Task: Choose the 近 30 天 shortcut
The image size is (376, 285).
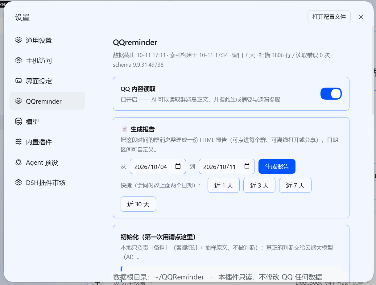Action: [x=138, y=204]
